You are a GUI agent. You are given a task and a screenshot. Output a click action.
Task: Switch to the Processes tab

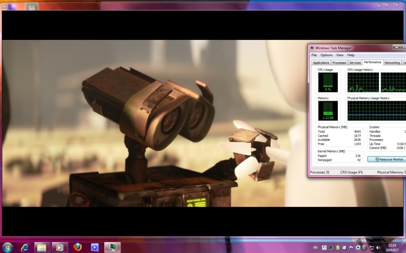(339, 63)
